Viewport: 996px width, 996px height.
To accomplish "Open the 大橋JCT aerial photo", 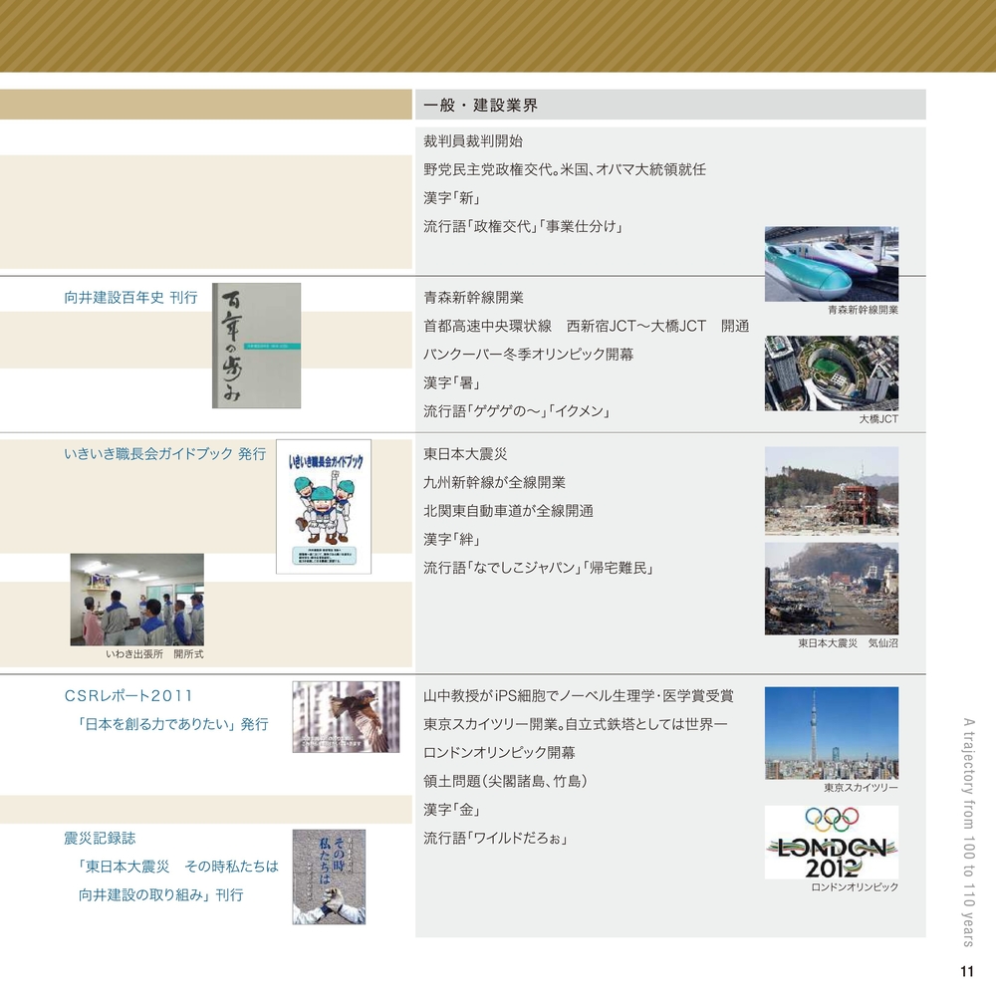I will (831, 373).
